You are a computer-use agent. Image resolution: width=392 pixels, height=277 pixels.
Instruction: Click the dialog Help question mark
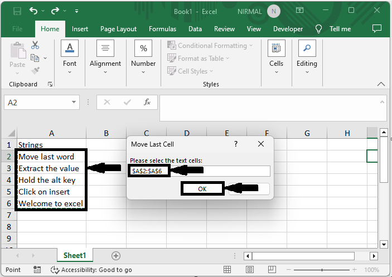pyautogui.click(x=236, y=144)
